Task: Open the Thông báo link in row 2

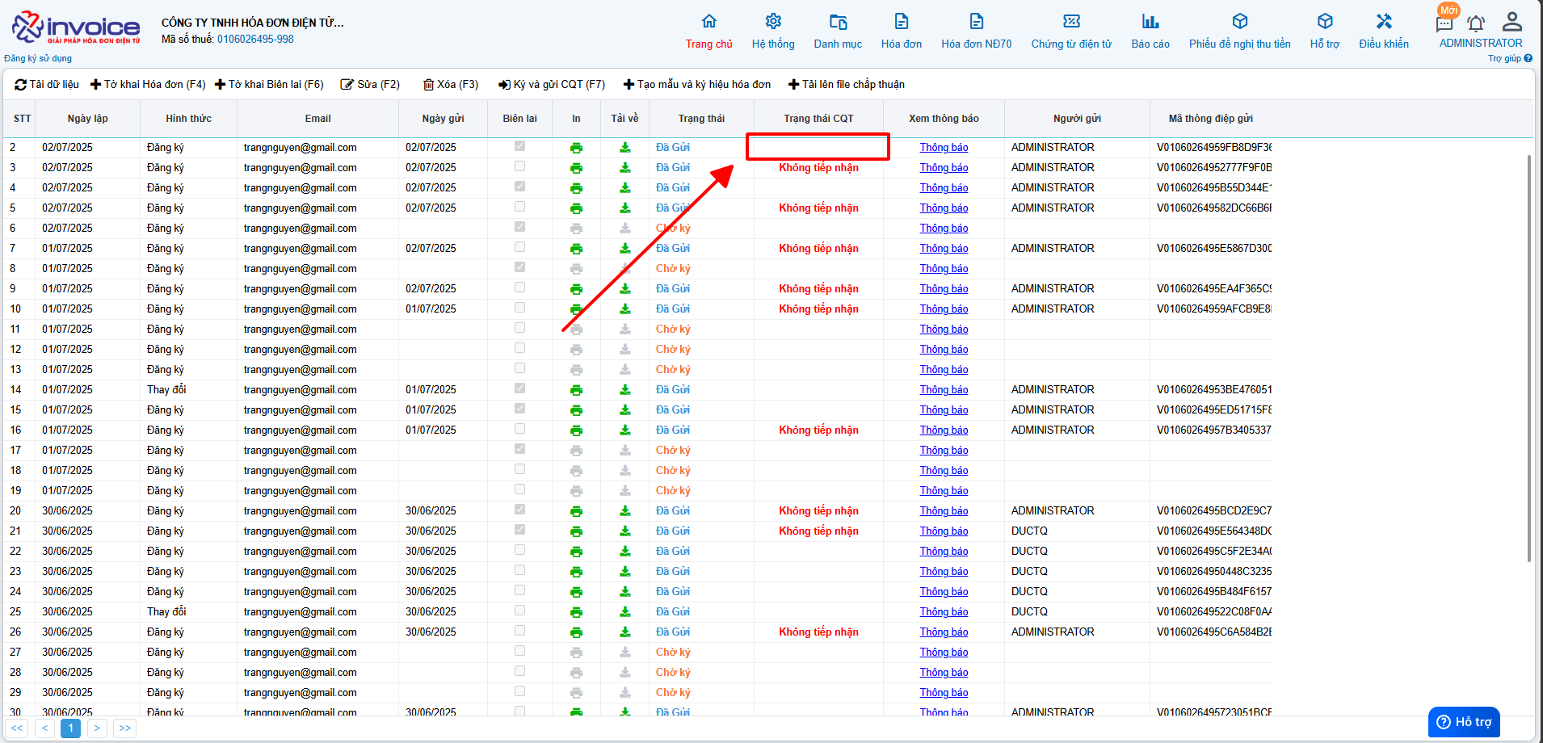Action: point(944,148)
